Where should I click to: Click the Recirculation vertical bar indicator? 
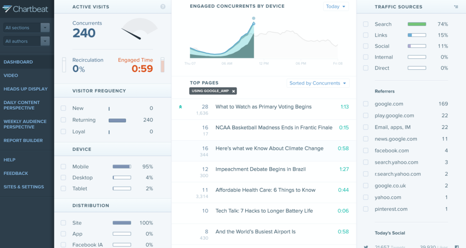64,65
